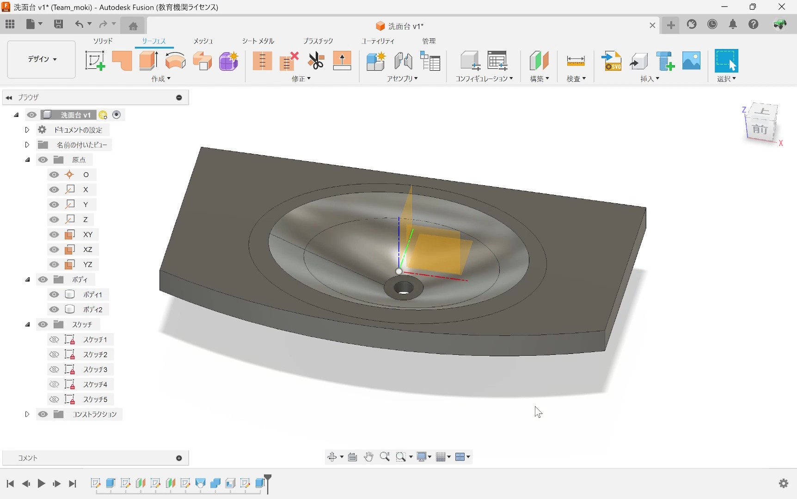Jump to the timeline start
The width and height of the screenshot is (797, 499).
tap(10, 484)
